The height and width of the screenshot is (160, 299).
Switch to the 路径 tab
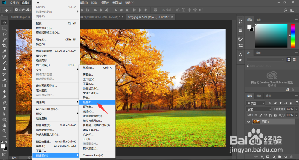tap(268, 96)
